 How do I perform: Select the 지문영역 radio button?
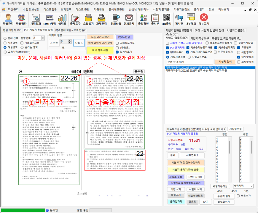pos(5,43)
